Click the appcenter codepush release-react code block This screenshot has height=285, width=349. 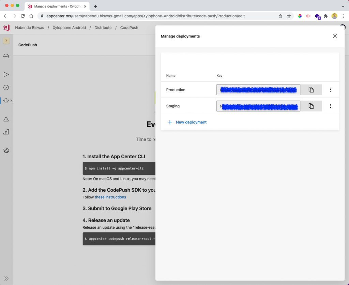[x=119, y=239]
